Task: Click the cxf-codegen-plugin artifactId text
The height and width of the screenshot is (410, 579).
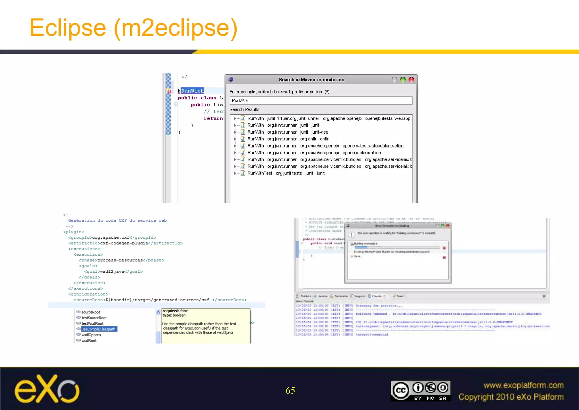Action: point(124,243)
